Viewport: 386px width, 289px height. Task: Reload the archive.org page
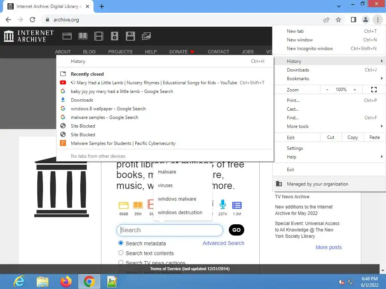point(32,20)
